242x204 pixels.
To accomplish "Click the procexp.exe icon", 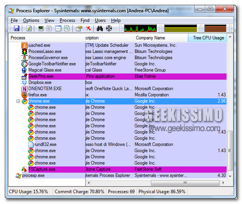I will 18,175.
